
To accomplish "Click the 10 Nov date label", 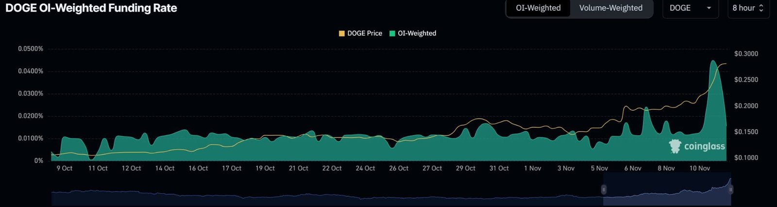I will 700,168.
